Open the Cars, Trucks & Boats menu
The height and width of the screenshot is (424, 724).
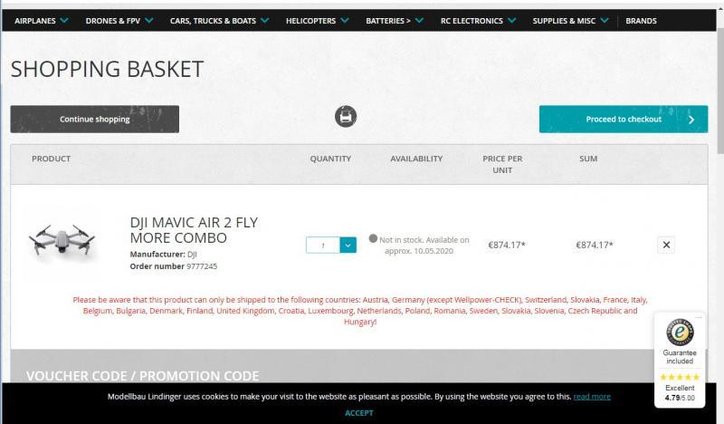point(219,21)
